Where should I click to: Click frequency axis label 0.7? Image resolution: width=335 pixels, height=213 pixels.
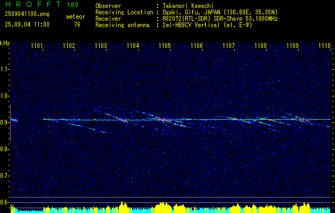pyautogui.click(x=4, y=176)
